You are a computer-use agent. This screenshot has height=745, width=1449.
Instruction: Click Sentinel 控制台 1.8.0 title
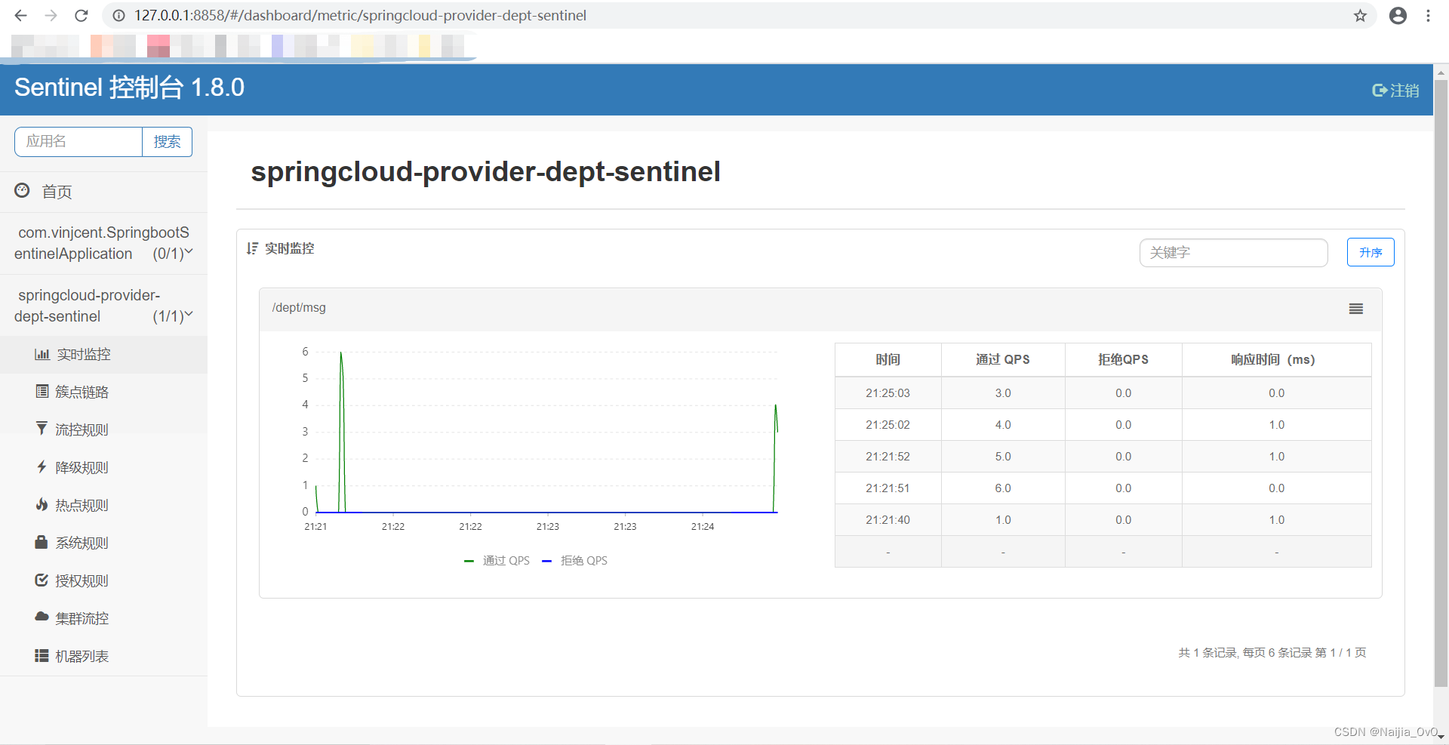click(129, 88)
